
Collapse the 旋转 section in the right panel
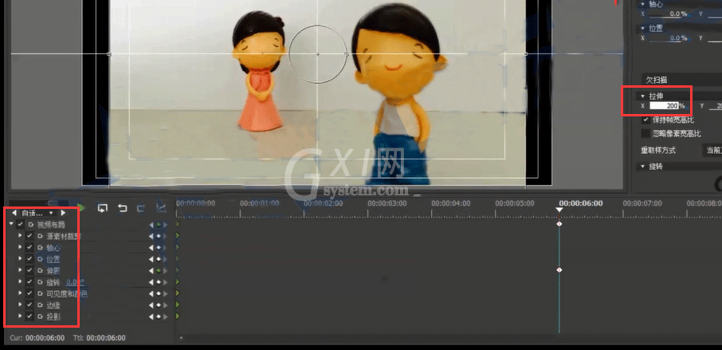click(643, 167)
